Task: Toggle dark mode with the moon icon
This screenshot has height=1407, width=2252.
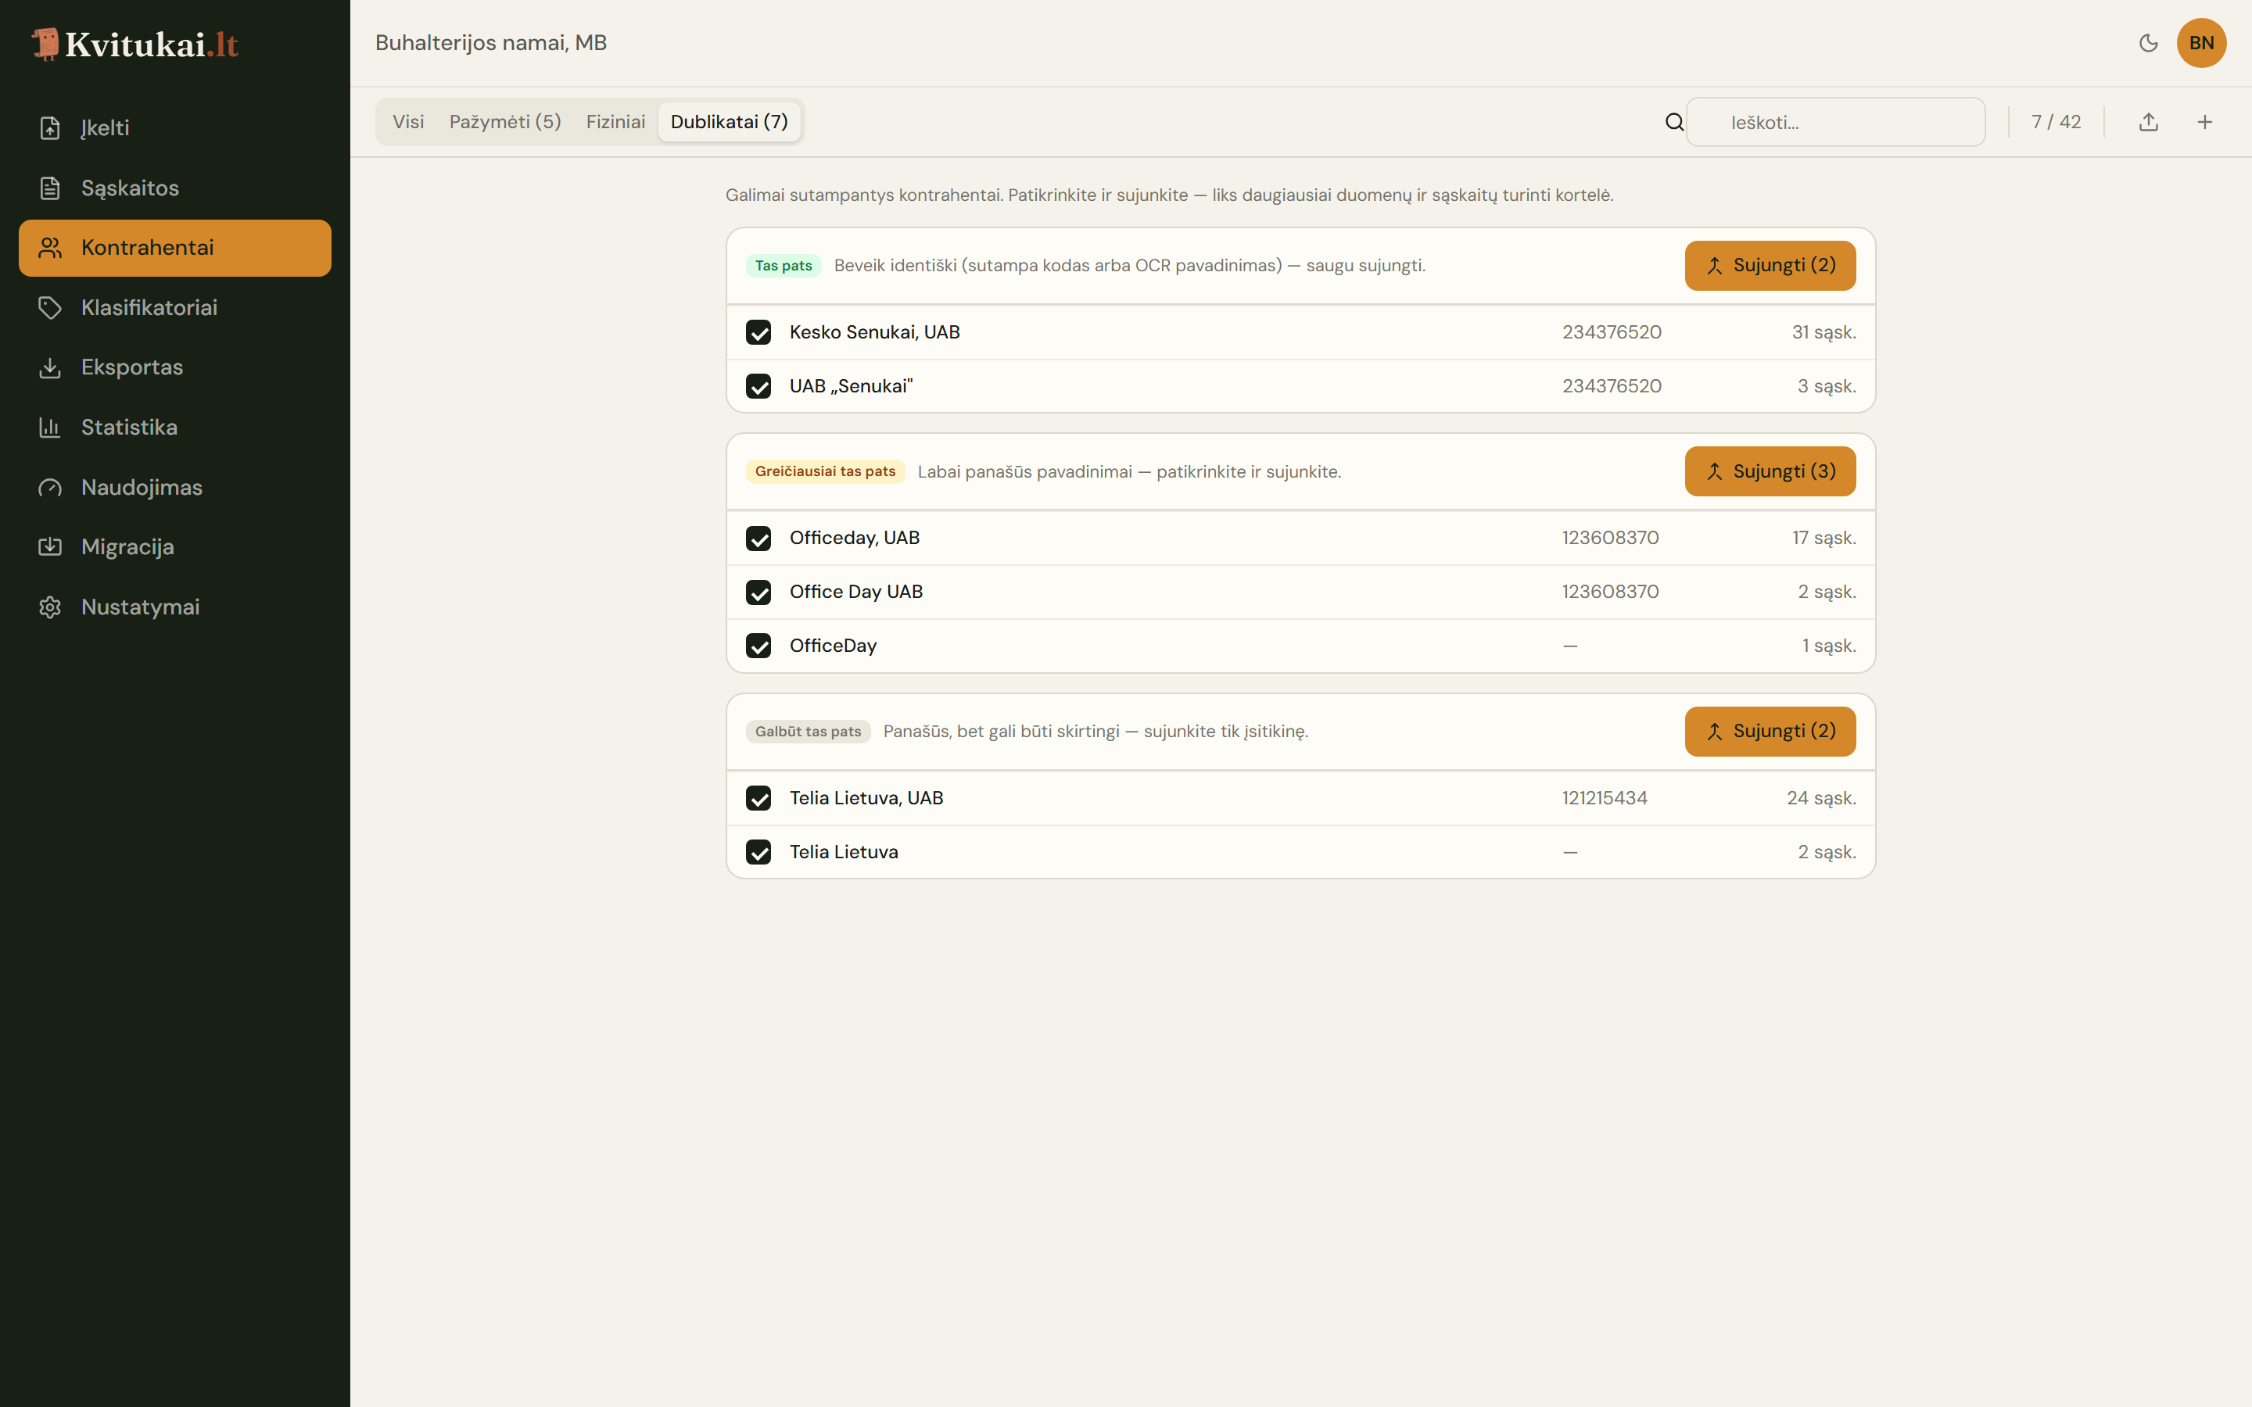Action: pyautogui.click(x=2149, y=43)
